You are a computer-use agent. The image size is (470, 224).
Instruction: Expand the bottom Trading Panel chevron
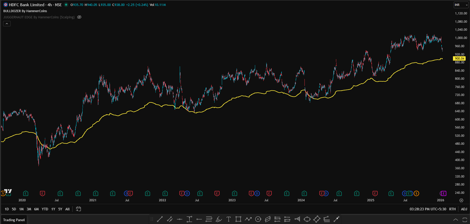tap(456, 220)
